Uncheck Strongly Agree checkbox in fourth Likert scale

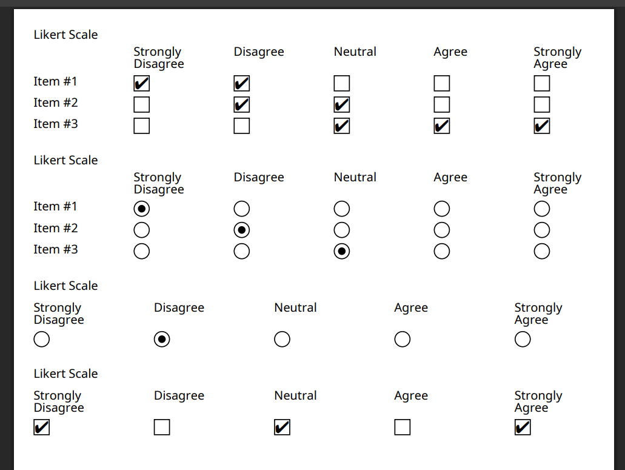pyautogui.click(x=522, y=428)
